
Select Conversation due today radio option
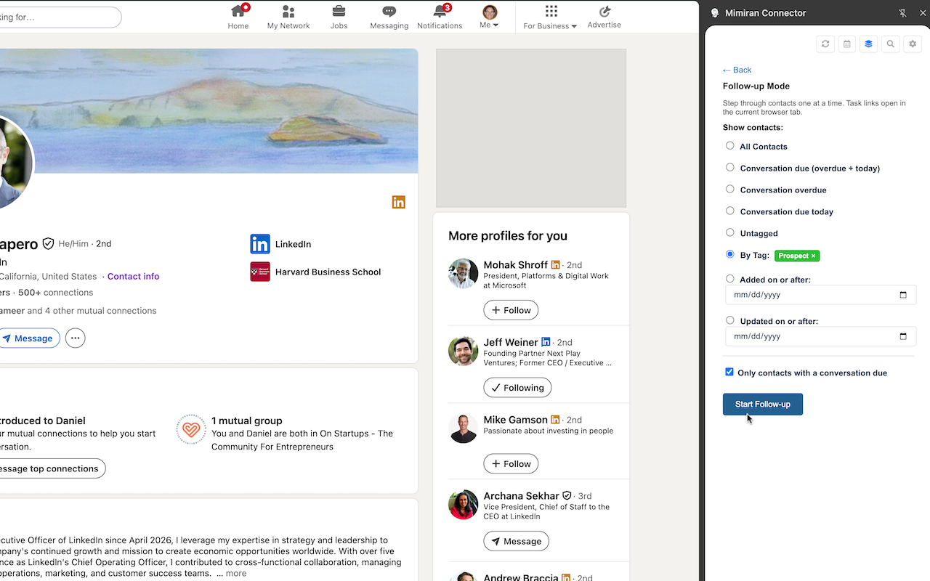point(730,211)
